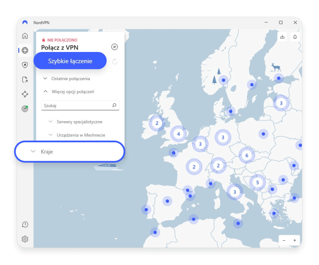319x265 pixels.
Task: Select the Finland server dot below the deer
Action: [x=279, y=78]
